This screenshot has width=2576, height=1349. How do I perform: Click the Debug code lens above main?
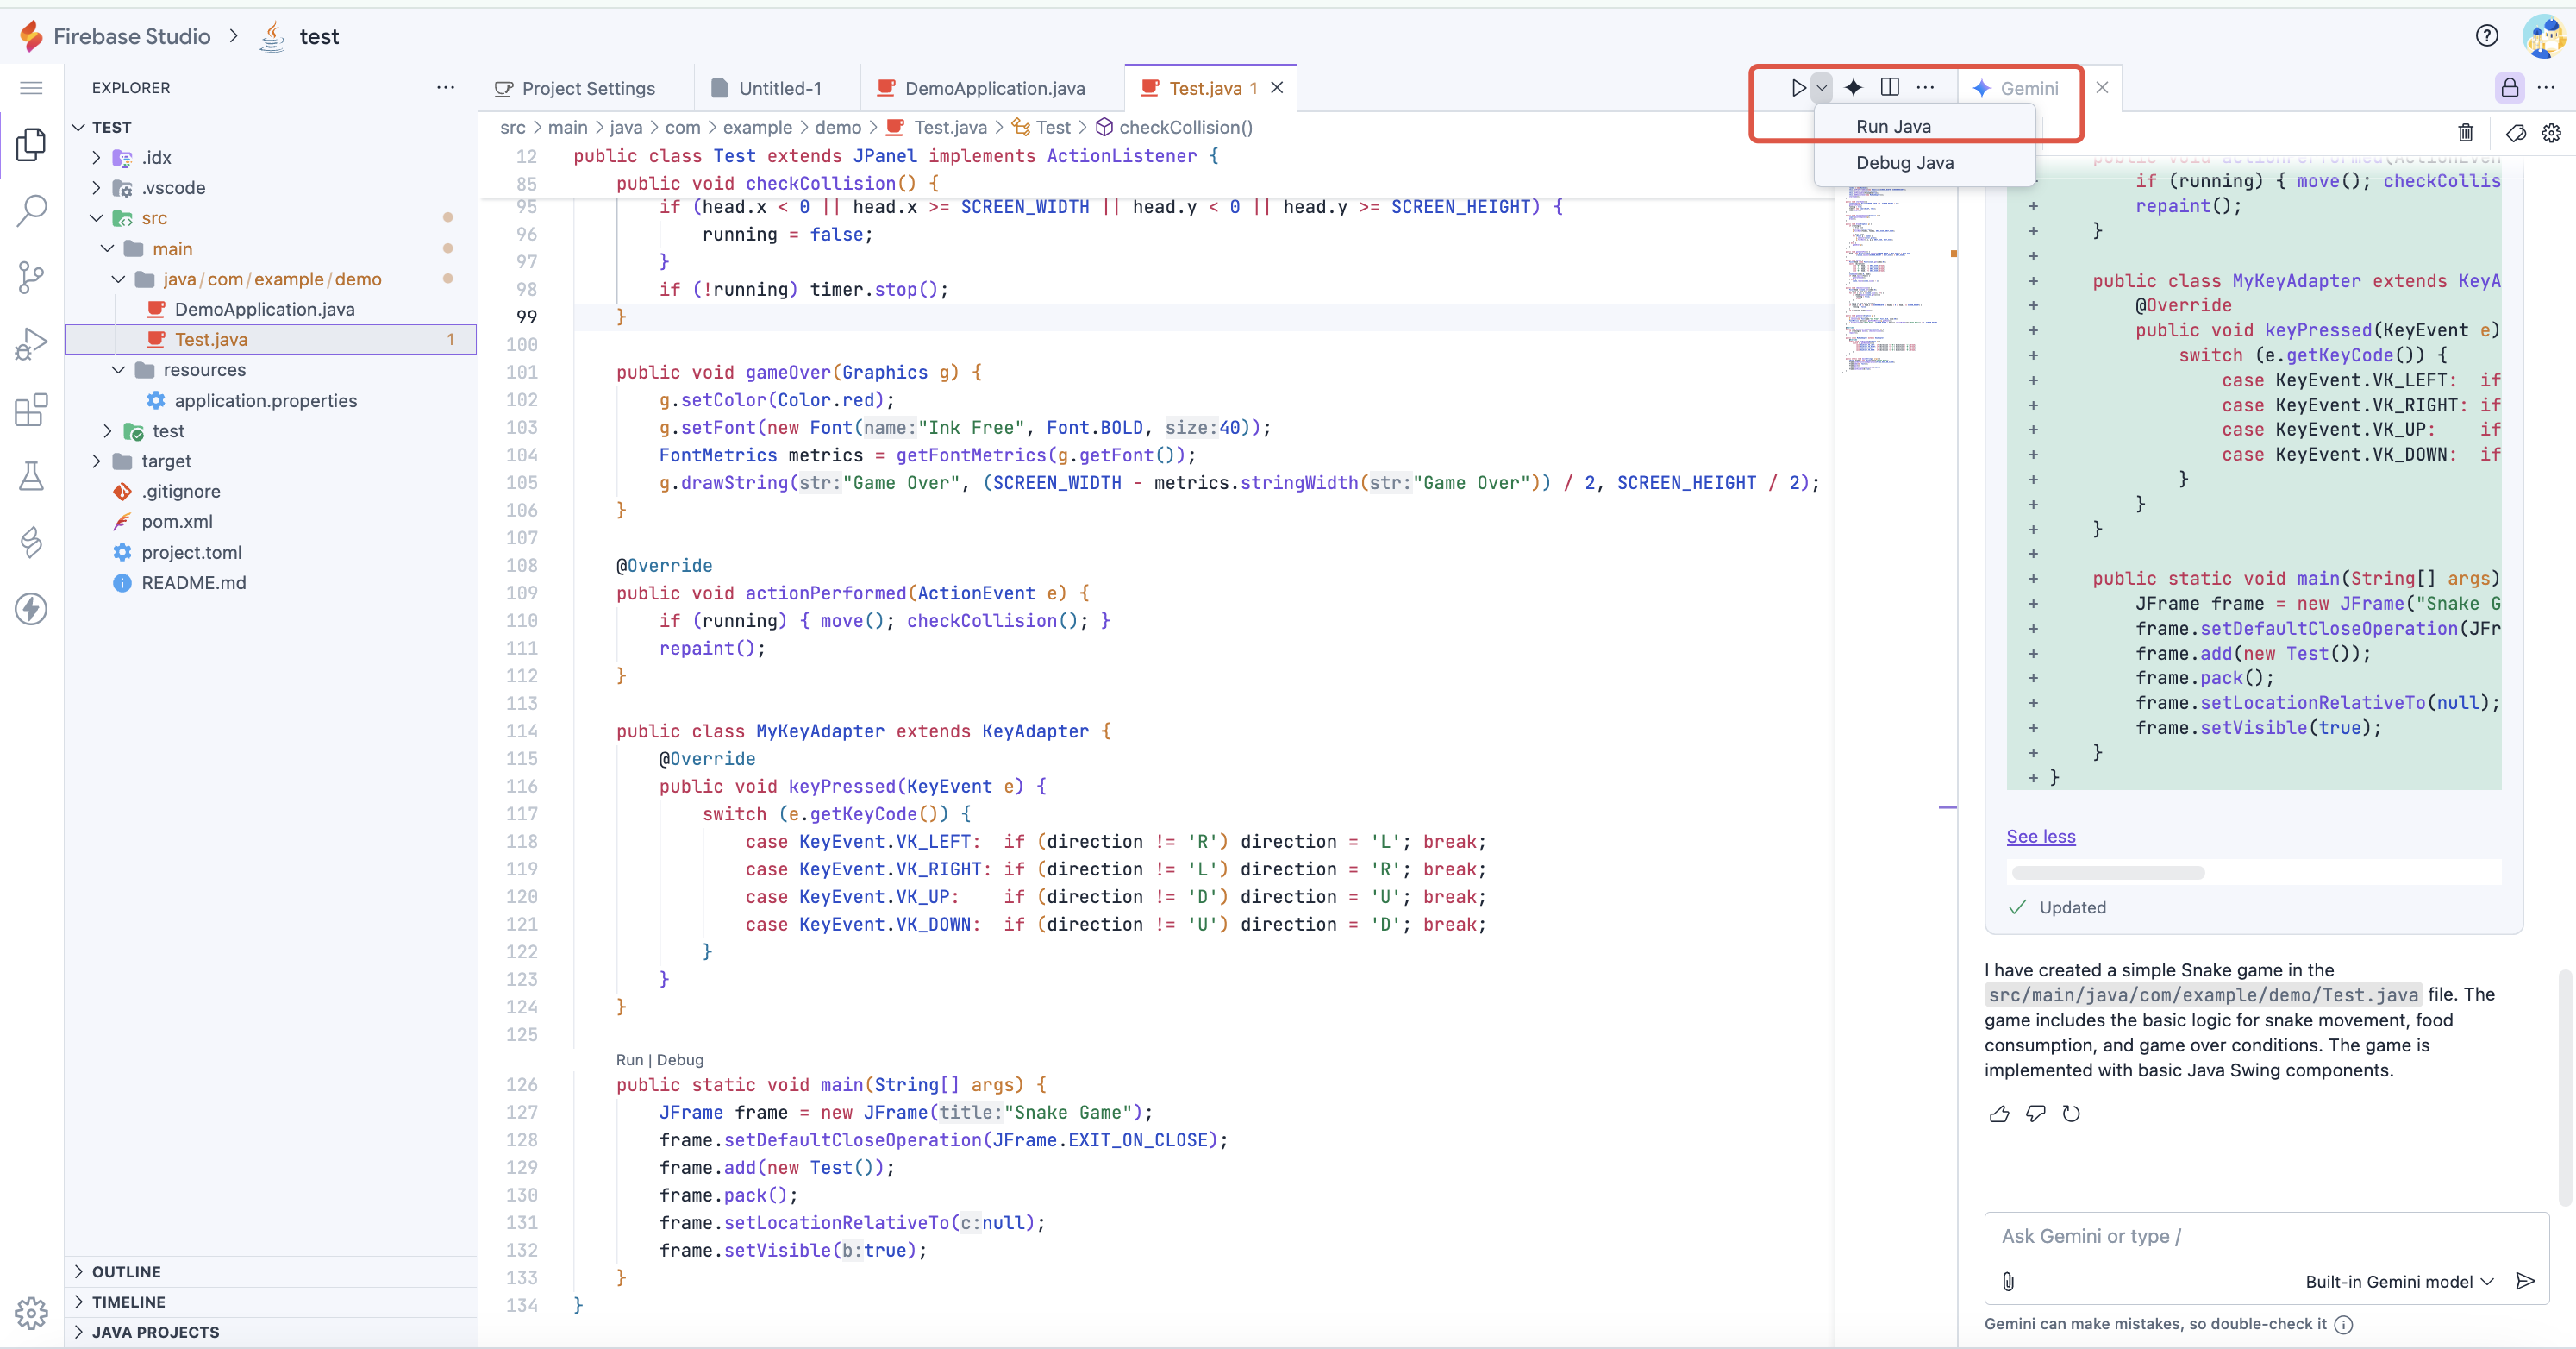[x=680, y=1059]
